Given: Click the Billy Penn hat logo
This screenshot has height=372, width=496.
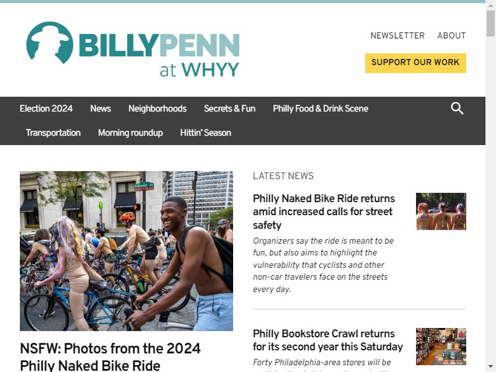Looking at the screenshot, I should 50,43.
